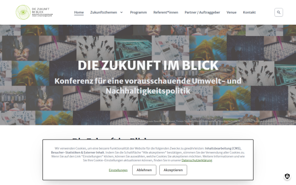
Task: Click the Die Zukunft im Blick logo
Action: coord(34,12)
